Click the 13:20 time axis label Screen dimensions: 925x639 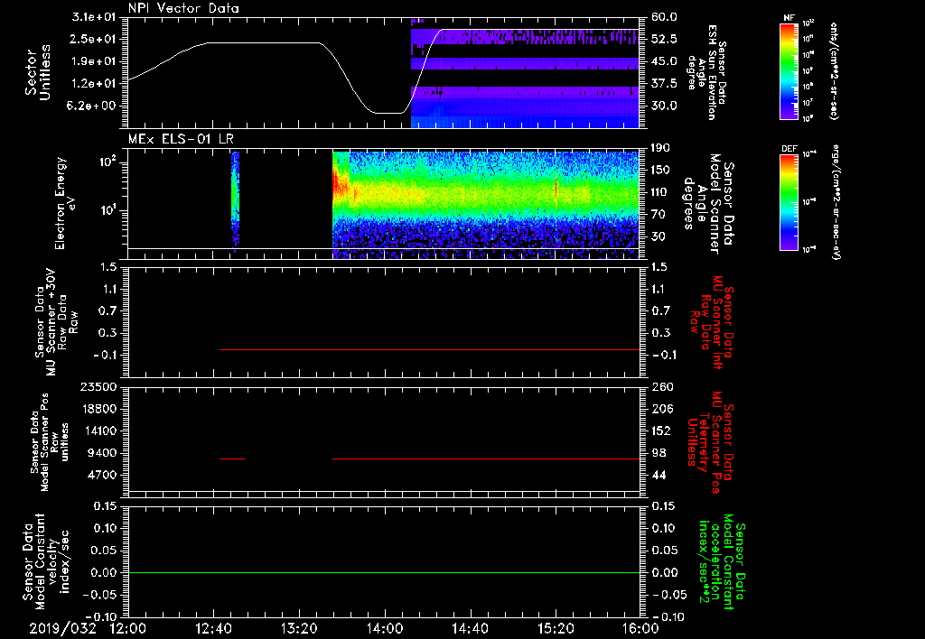coord(299,628)
